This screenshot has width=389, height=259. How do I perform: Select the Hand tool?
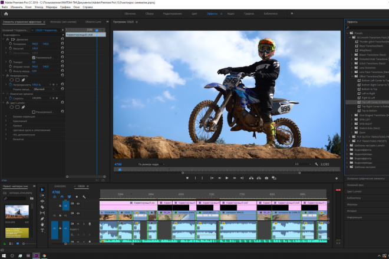point(42,224)
